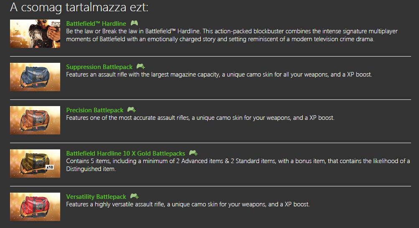419x228 pixels.
Task: Click the Gold Battlepacks description text
Action: tap(238, 165)
